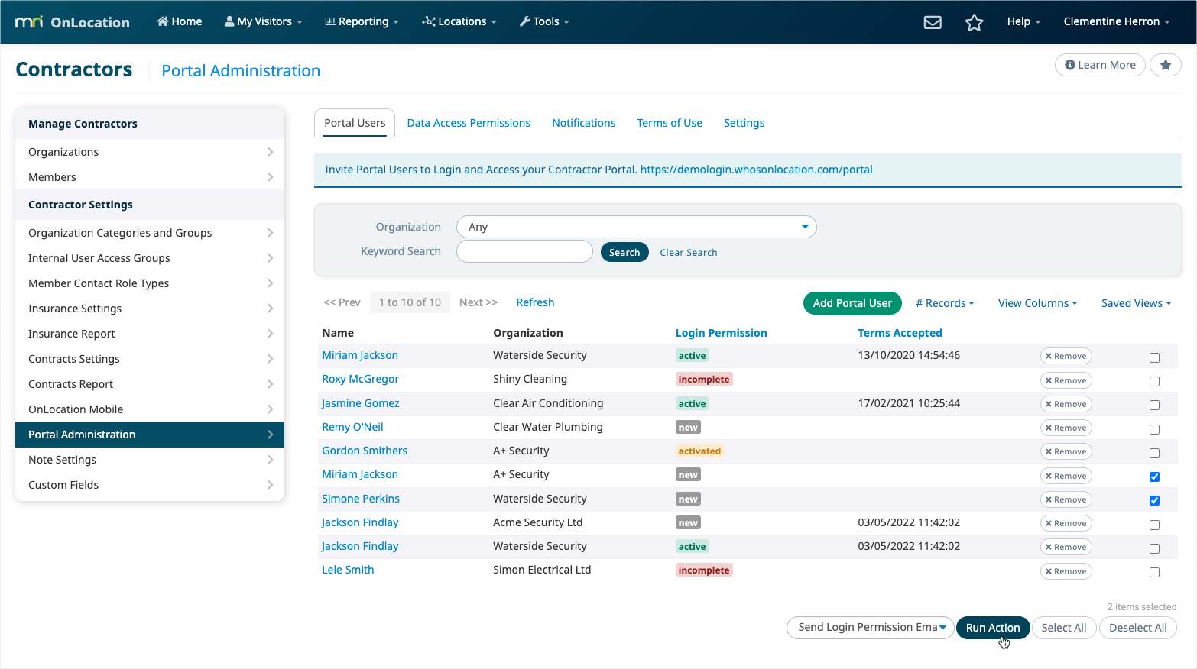The width and height of the screenshot is (1197, 669).
Task: Click the Learn More info button
Action: click(1100, 65)
